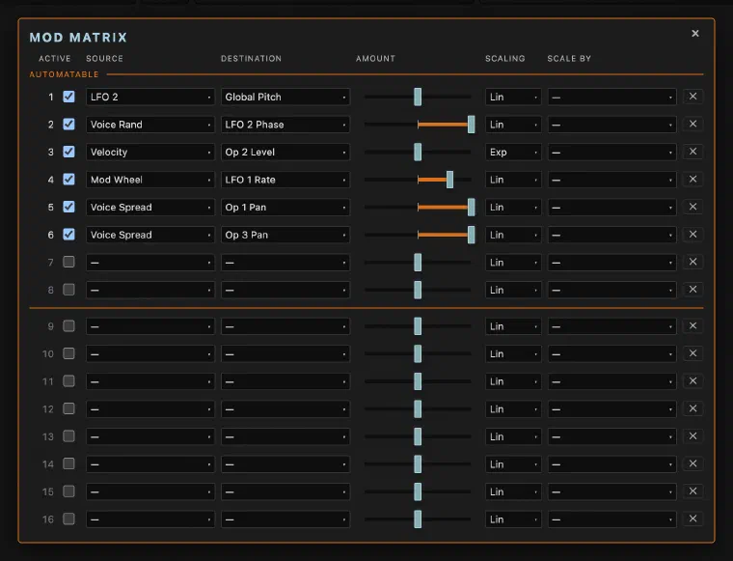
Task: Remove modulation row 1 with X icon
Action: coord(692,97)
